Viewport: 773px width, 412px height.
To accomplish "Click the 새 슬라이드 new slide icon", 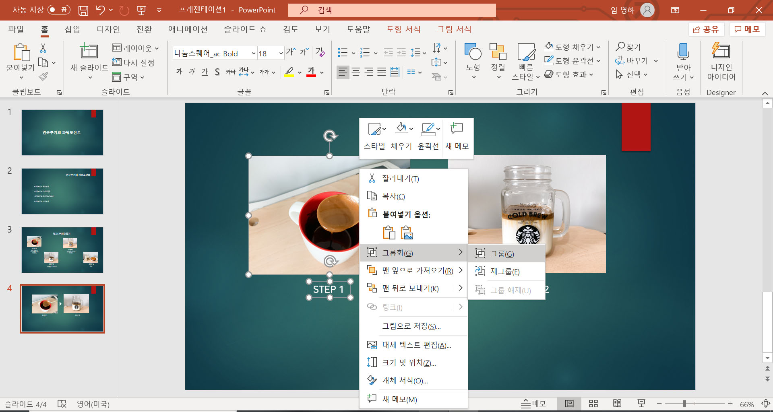I will (89, 51).
